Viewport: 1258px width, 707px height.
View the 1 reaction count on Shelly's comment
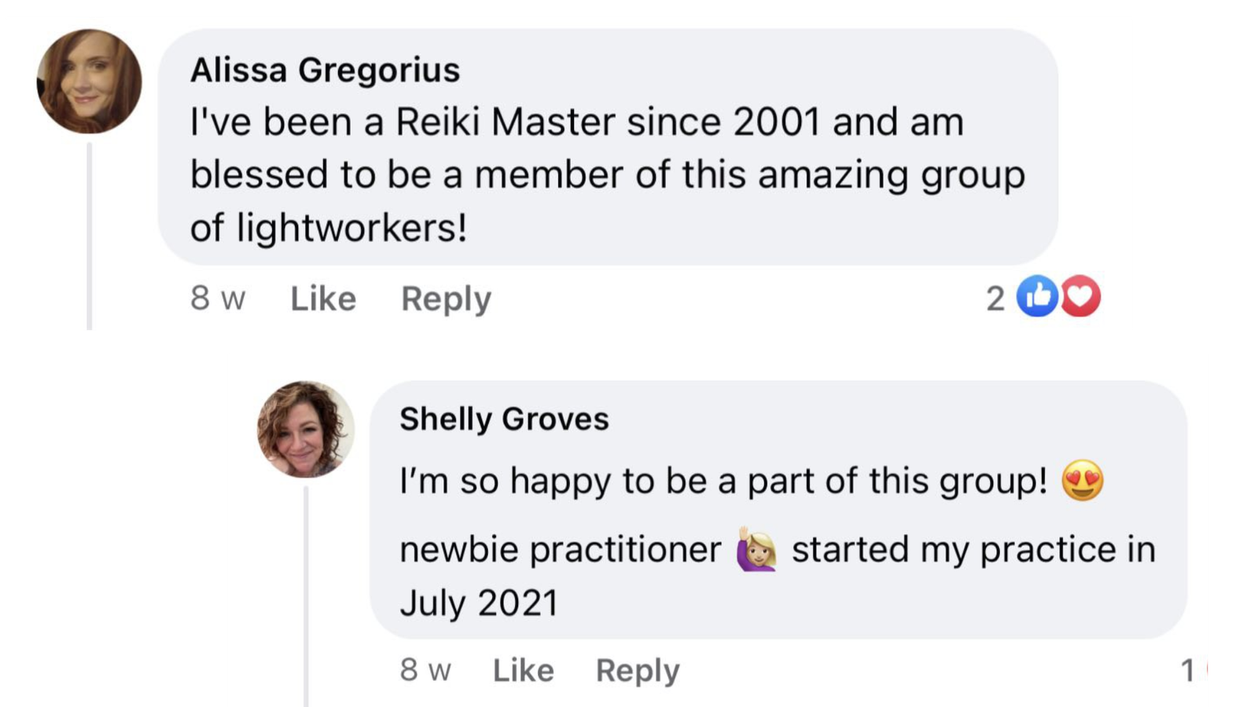[1188, 670]
